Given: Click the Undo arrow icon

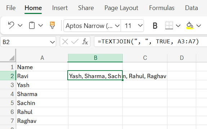Looking at the screenshot, I should (x=11, y=25).
